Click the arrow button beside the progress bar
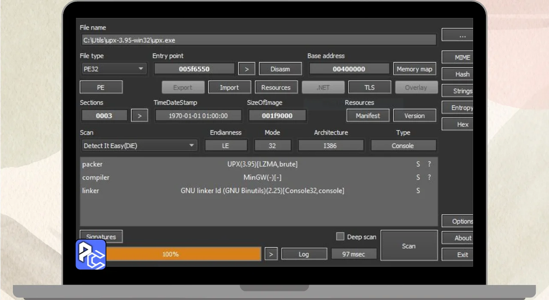549x300 pixels. pyautogui.click(x=271, y=254)
